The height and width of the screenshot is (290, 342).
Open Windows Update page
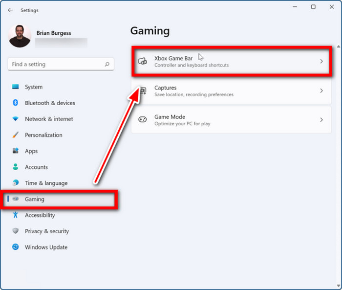click(x=61, y=247)
